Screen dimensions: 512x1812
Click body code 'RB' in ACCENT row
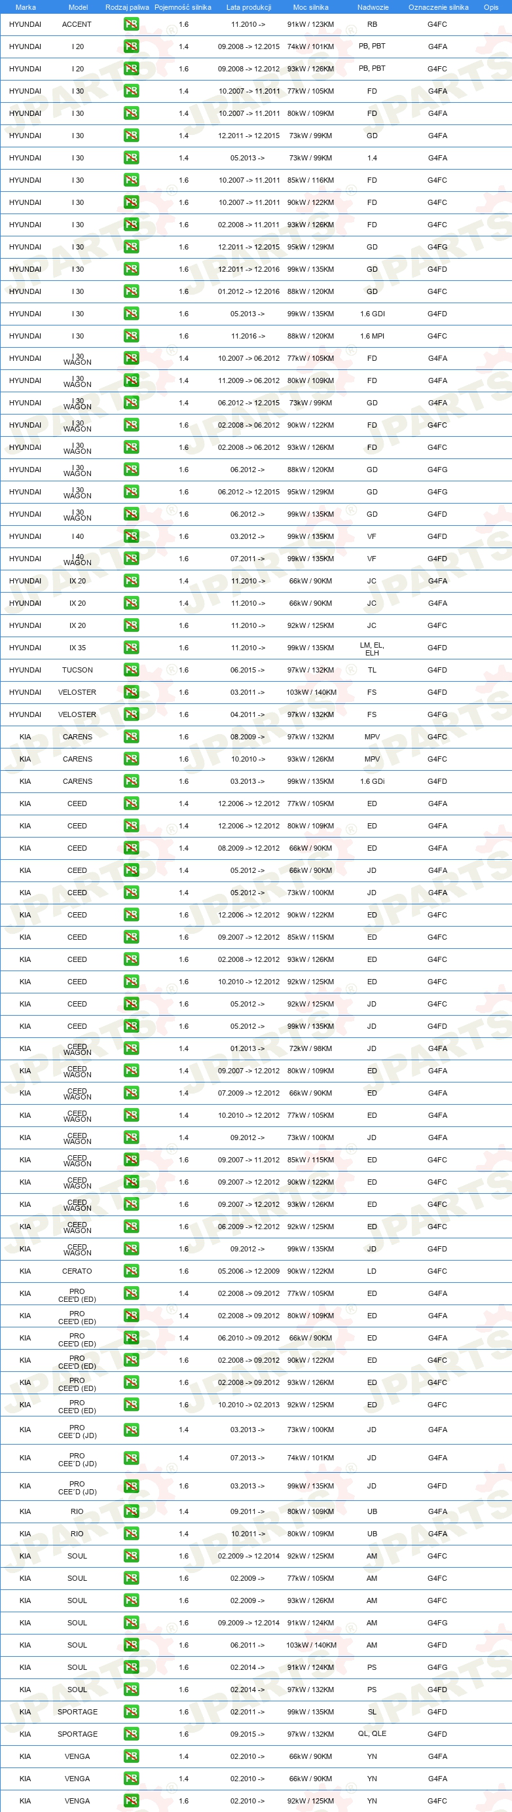pos(372,24)
